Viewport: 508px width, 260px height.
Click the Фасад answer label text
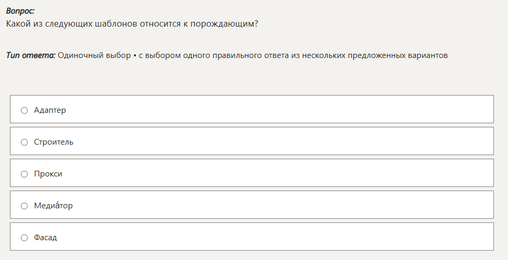(x=45, y=238)
